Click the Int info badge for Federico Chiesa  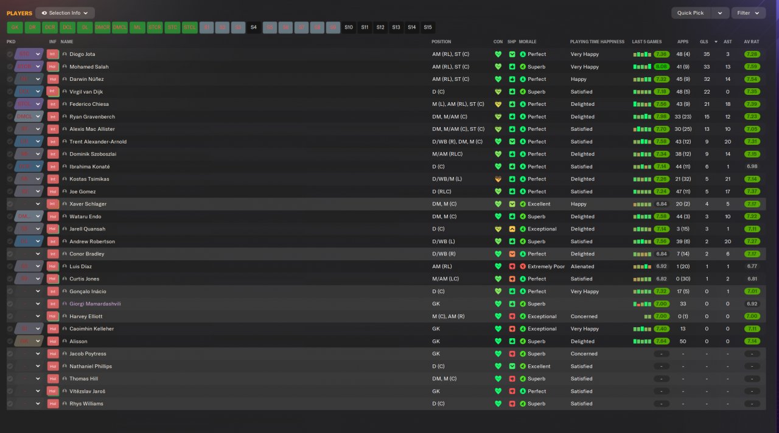[52, 104]
